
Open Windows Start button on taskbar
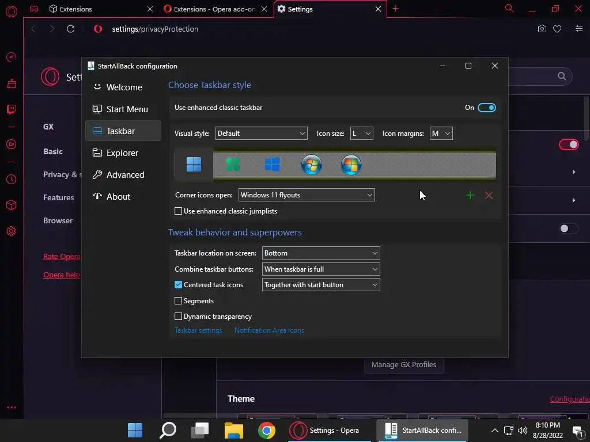(135, 430)
